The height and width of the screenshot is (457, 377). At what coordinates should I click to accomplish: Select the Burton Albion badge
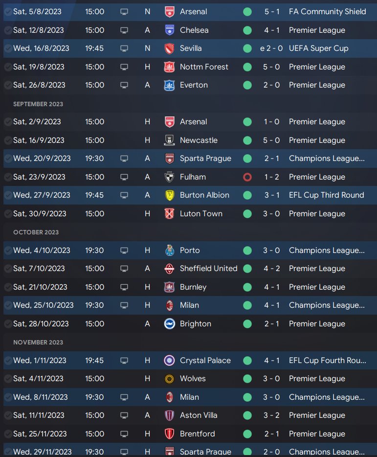[169, 195]
